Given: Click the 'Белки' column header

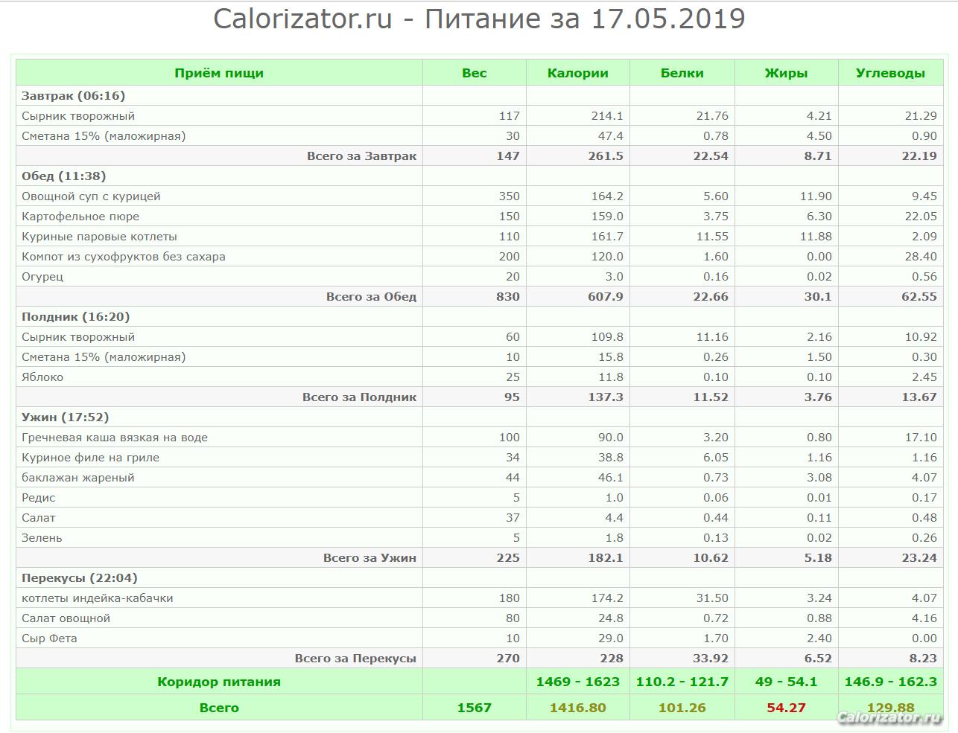Looking at the screenshot, I should (x=682, y=73).
